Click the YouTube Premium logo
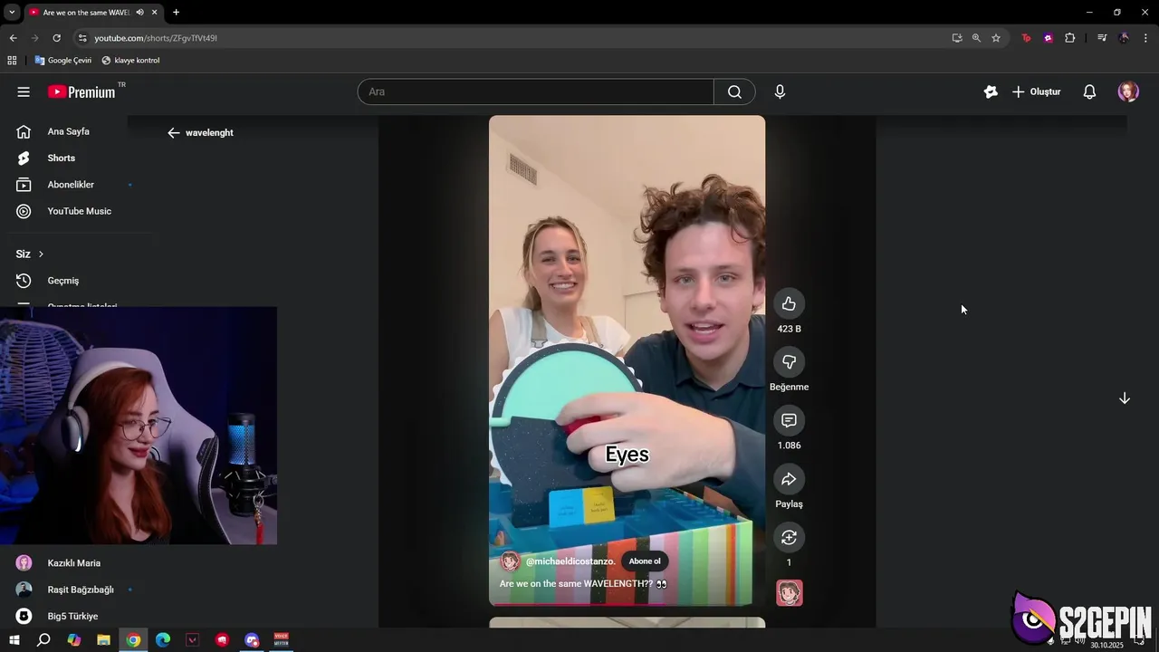 [81, 91]
